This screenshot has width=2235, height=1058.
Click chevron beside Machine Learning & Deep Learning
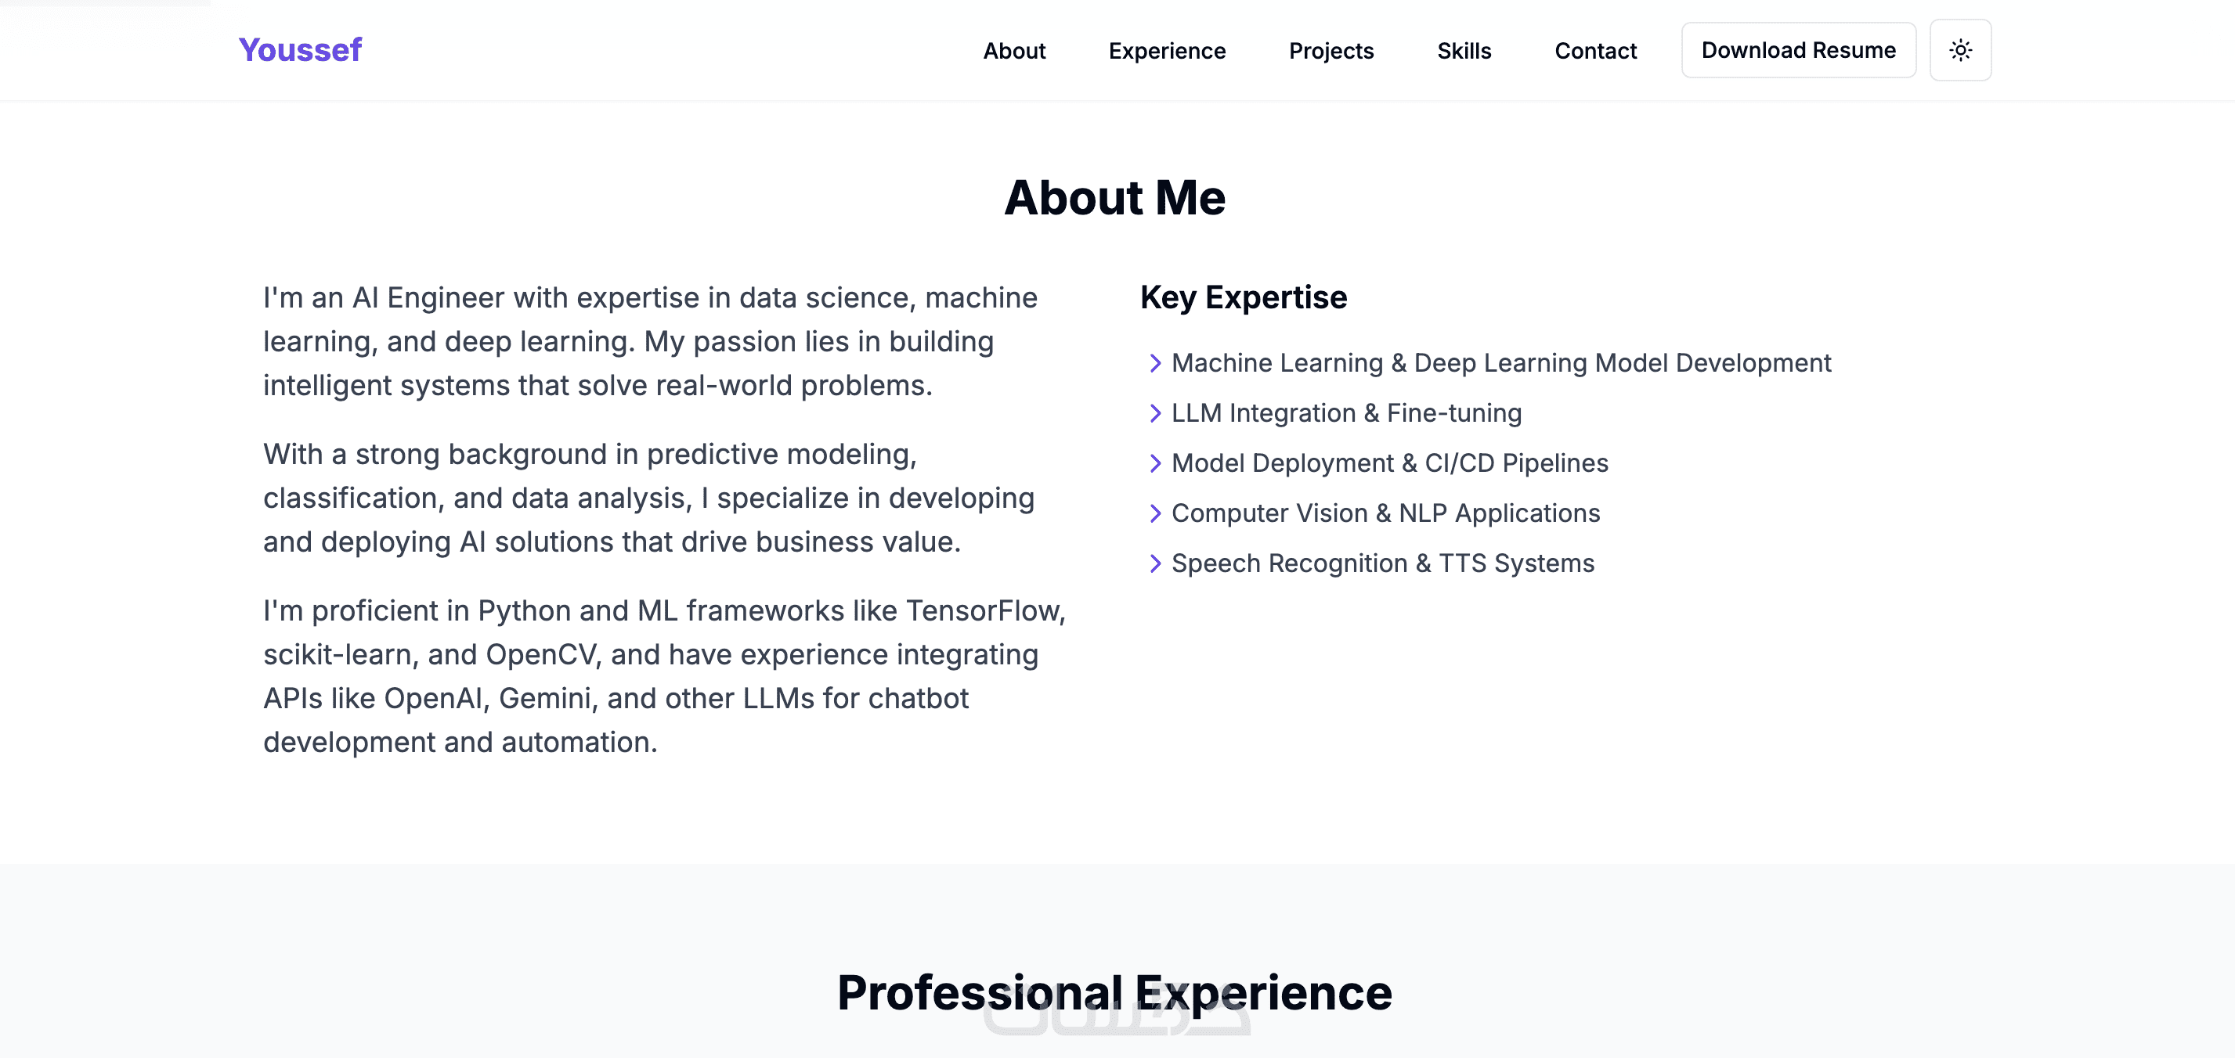(1154, 363)
